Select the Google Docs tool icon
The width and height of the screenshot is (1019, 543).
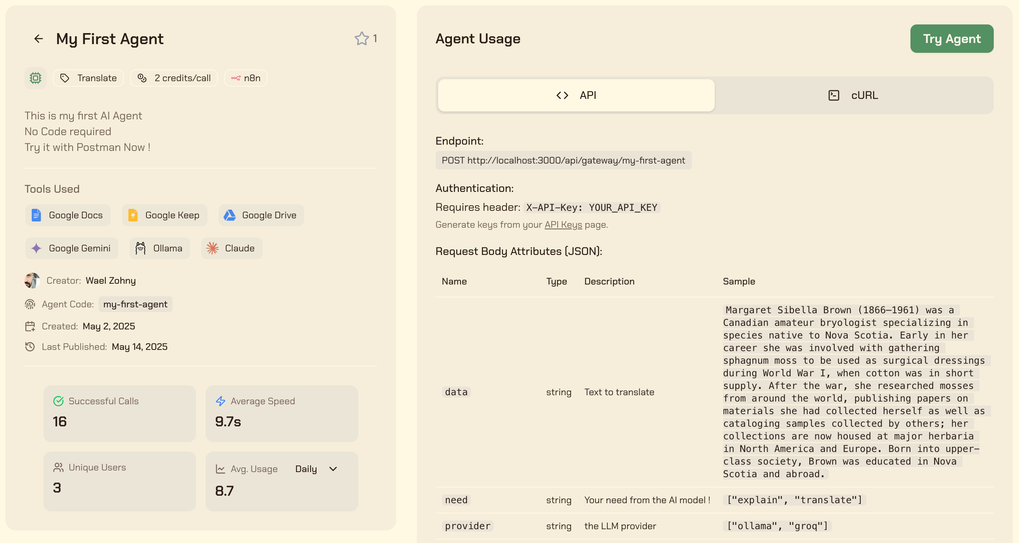click(36, 215)
